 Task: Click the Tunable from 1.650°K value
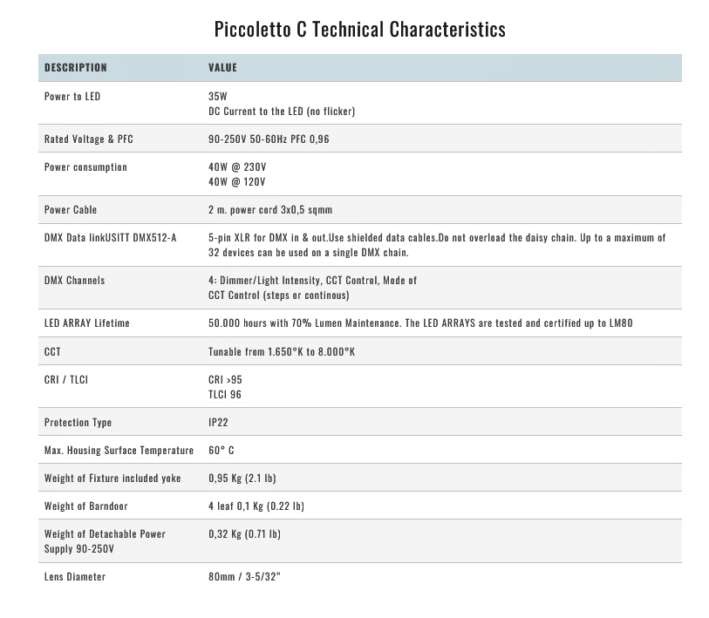click(282, 351)
